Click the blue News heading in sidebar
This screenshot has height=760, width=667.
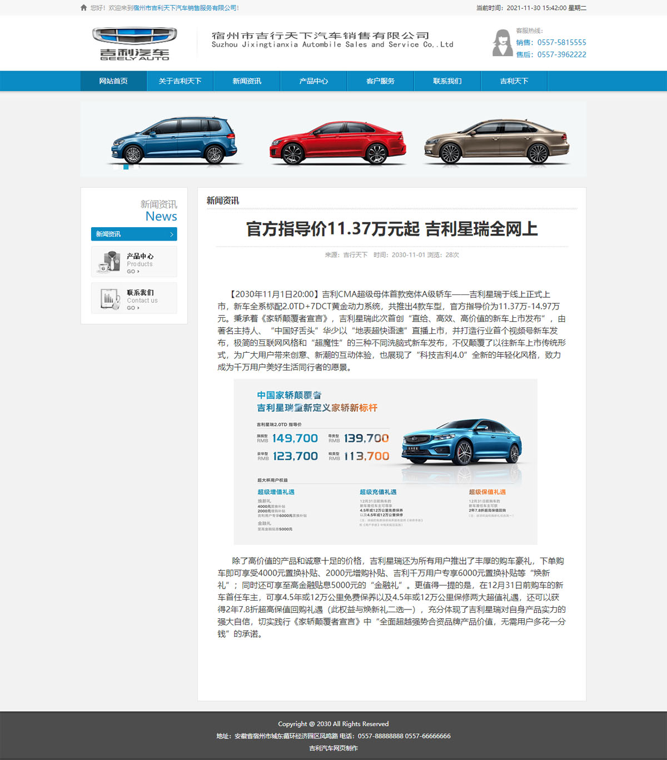[161, 217]
